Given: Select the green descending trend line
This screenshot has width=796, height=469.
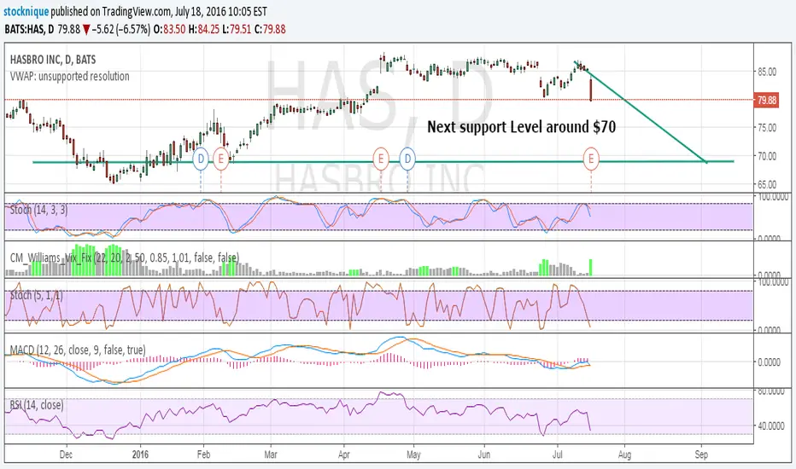Looking at the screenshot, I should 641,112.
